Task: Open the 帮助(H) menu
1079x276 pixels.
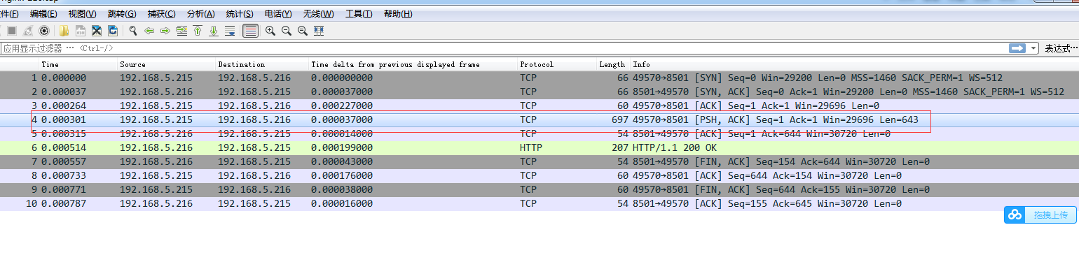Action: coord(398,14)
